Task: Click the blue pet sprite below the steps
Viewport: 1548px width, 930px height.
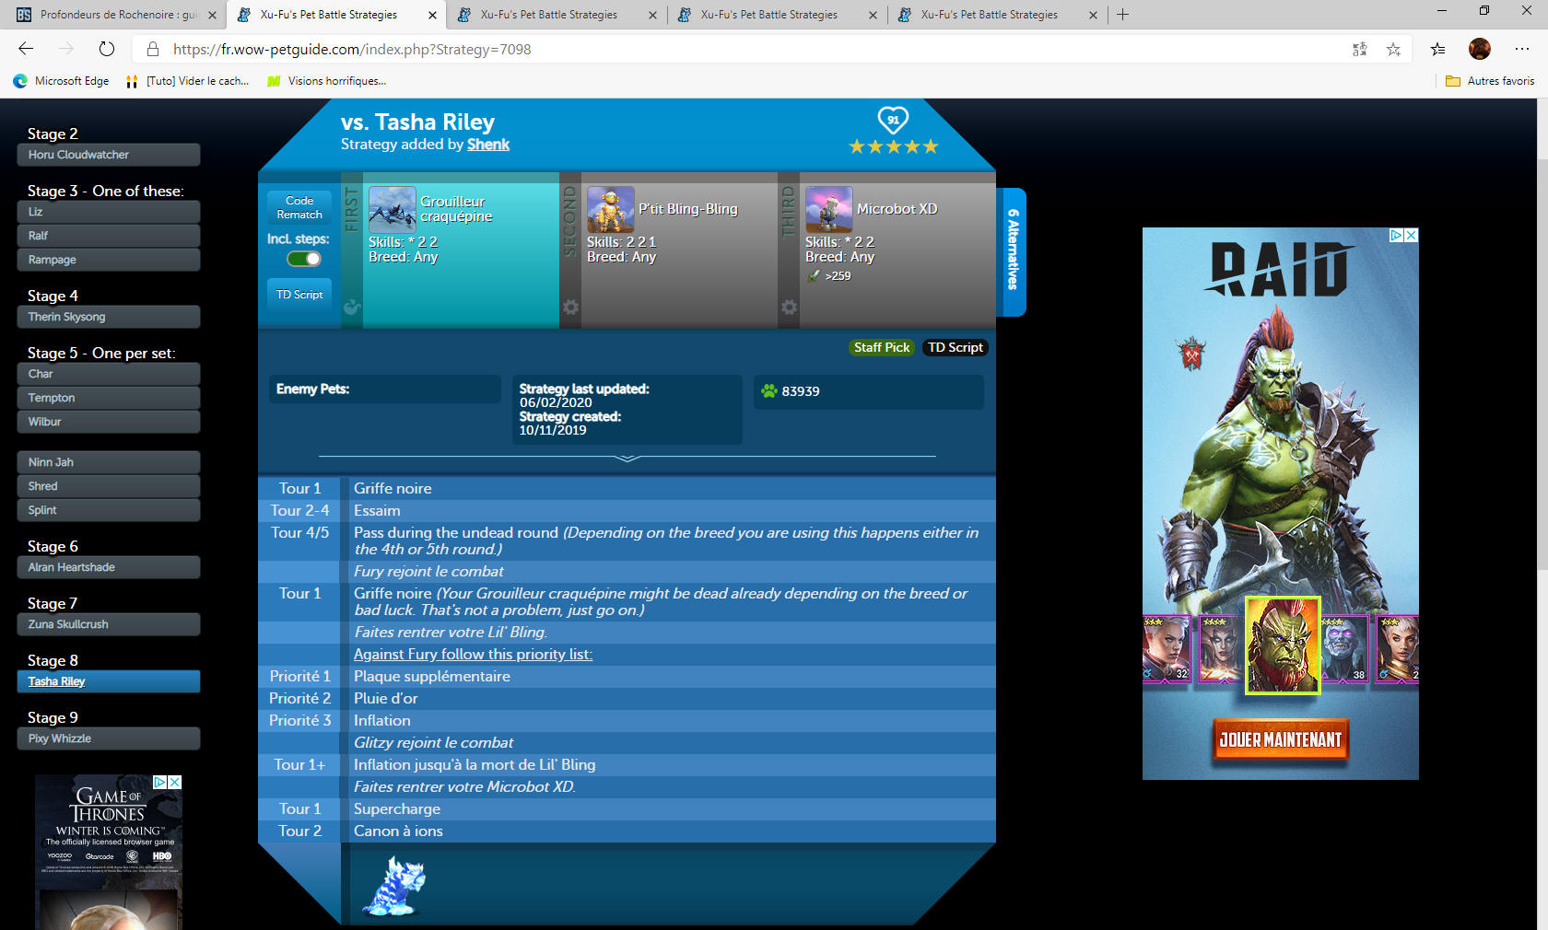Action: point(394,886)
